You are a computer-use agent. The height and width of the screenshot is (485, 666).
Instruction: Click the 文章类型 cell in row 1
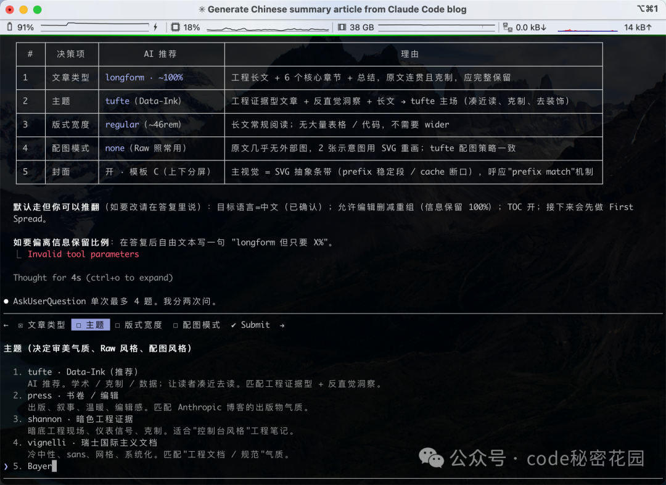71,77
